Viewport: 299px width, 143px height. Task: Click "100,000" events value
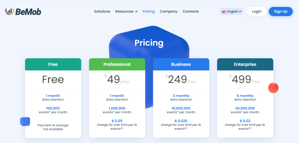53,108
